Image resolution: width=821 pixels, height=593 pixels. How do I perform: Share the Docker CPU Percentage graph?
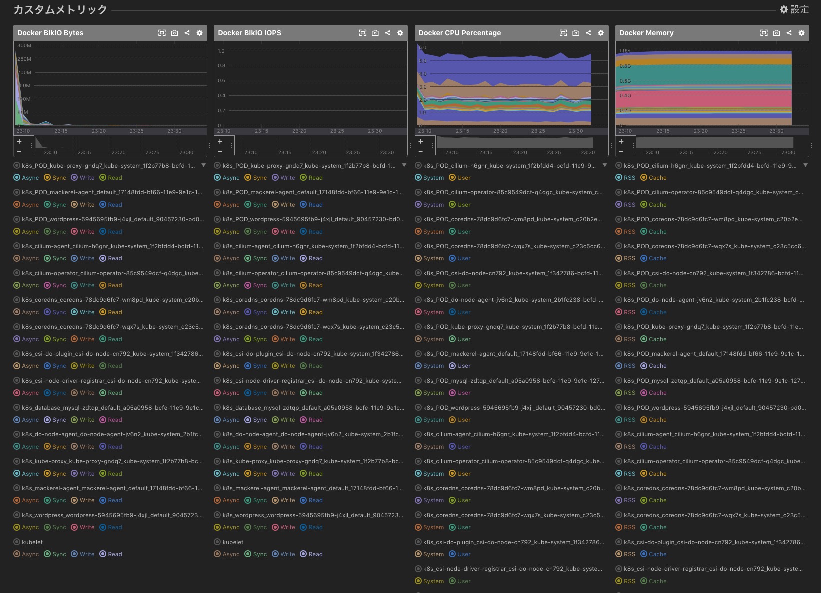[x=588, y=33]
